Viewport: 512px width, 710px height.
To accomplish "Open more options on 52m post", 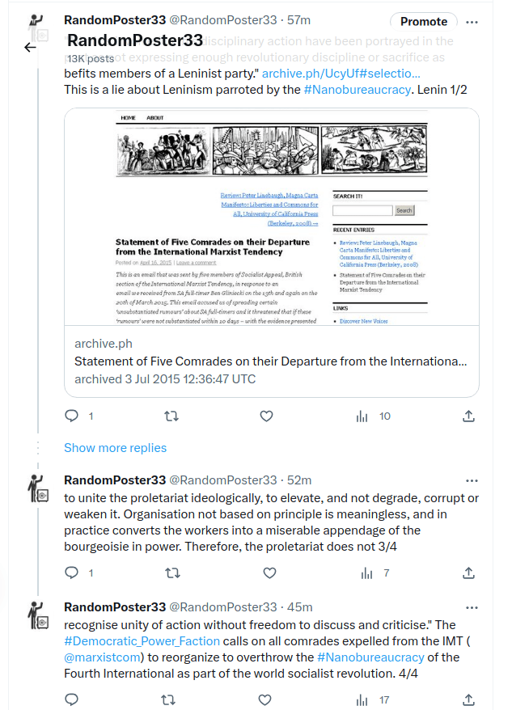I will (x=472, y=480).
